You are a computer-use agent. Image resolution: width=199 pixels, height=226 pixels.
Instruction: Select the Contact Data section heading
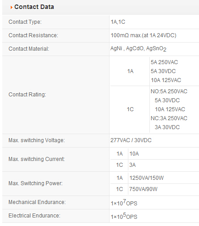point(34,7)
